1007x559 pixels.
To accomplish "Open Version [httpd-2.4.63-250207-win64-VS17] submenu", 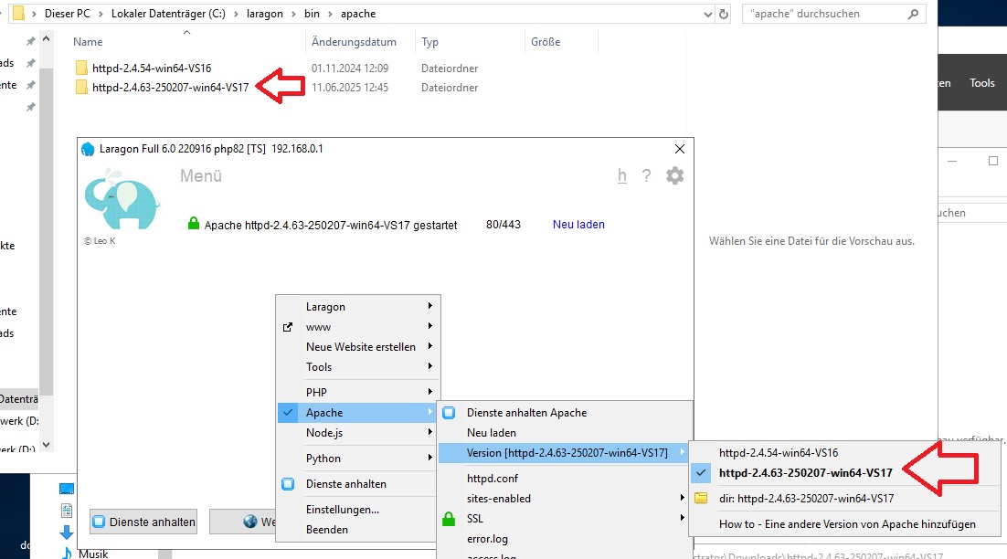I will coord(564,453).
